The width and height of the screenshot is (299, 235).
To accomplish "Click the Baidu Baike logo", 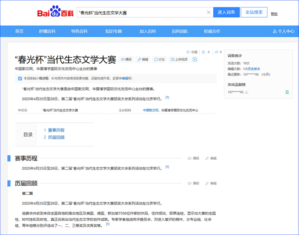I will pos(55,12).
